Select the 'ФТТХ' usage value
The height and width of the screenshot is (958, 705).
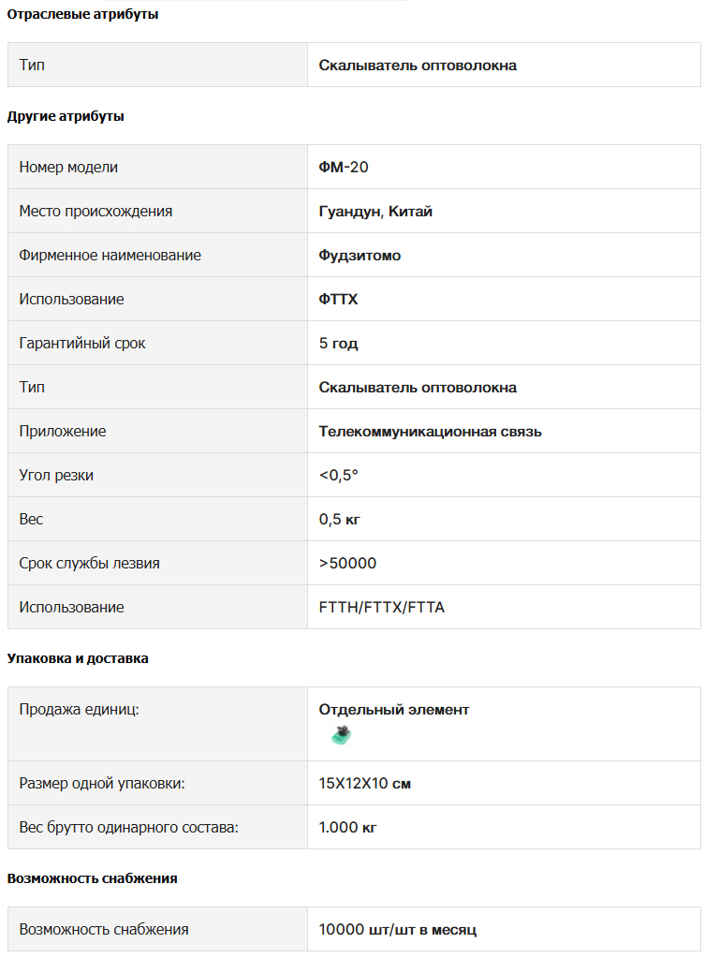pyautogui.click(x=338, y=300)
